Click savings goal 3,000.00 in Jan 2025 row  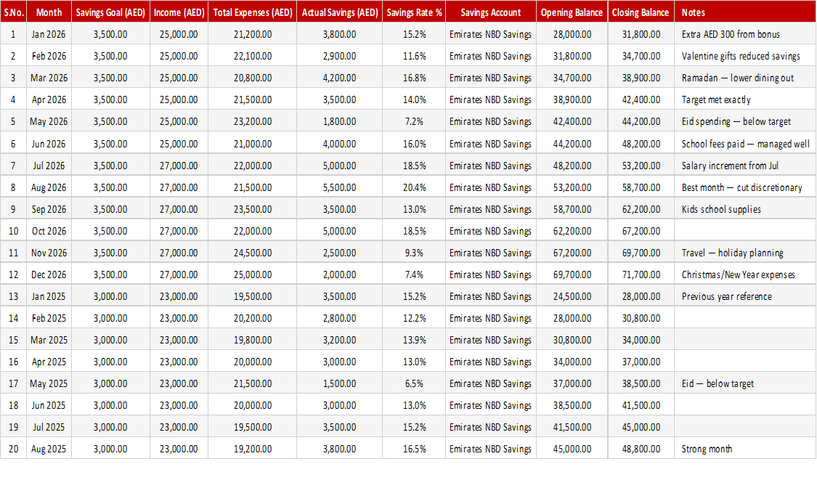[110, 296]
